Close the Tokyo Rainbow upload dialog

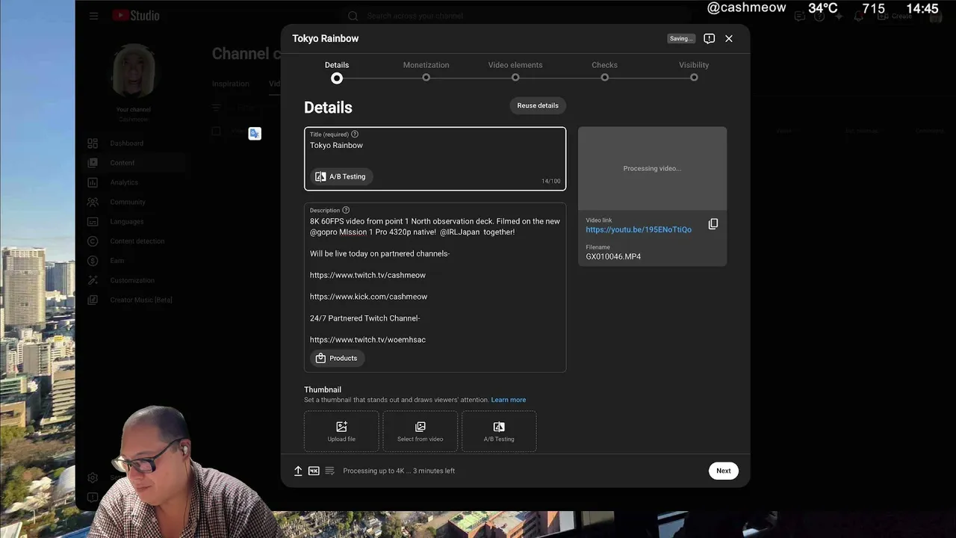[x=729, y=38]
